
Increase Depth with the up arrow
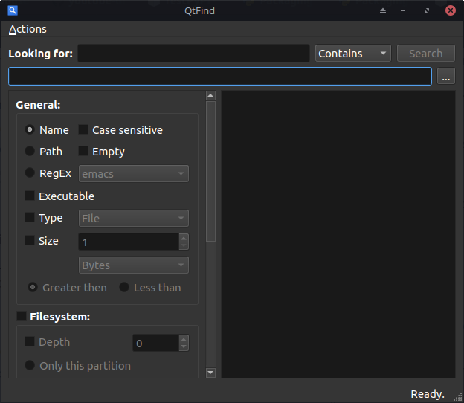tap(184, 339)
